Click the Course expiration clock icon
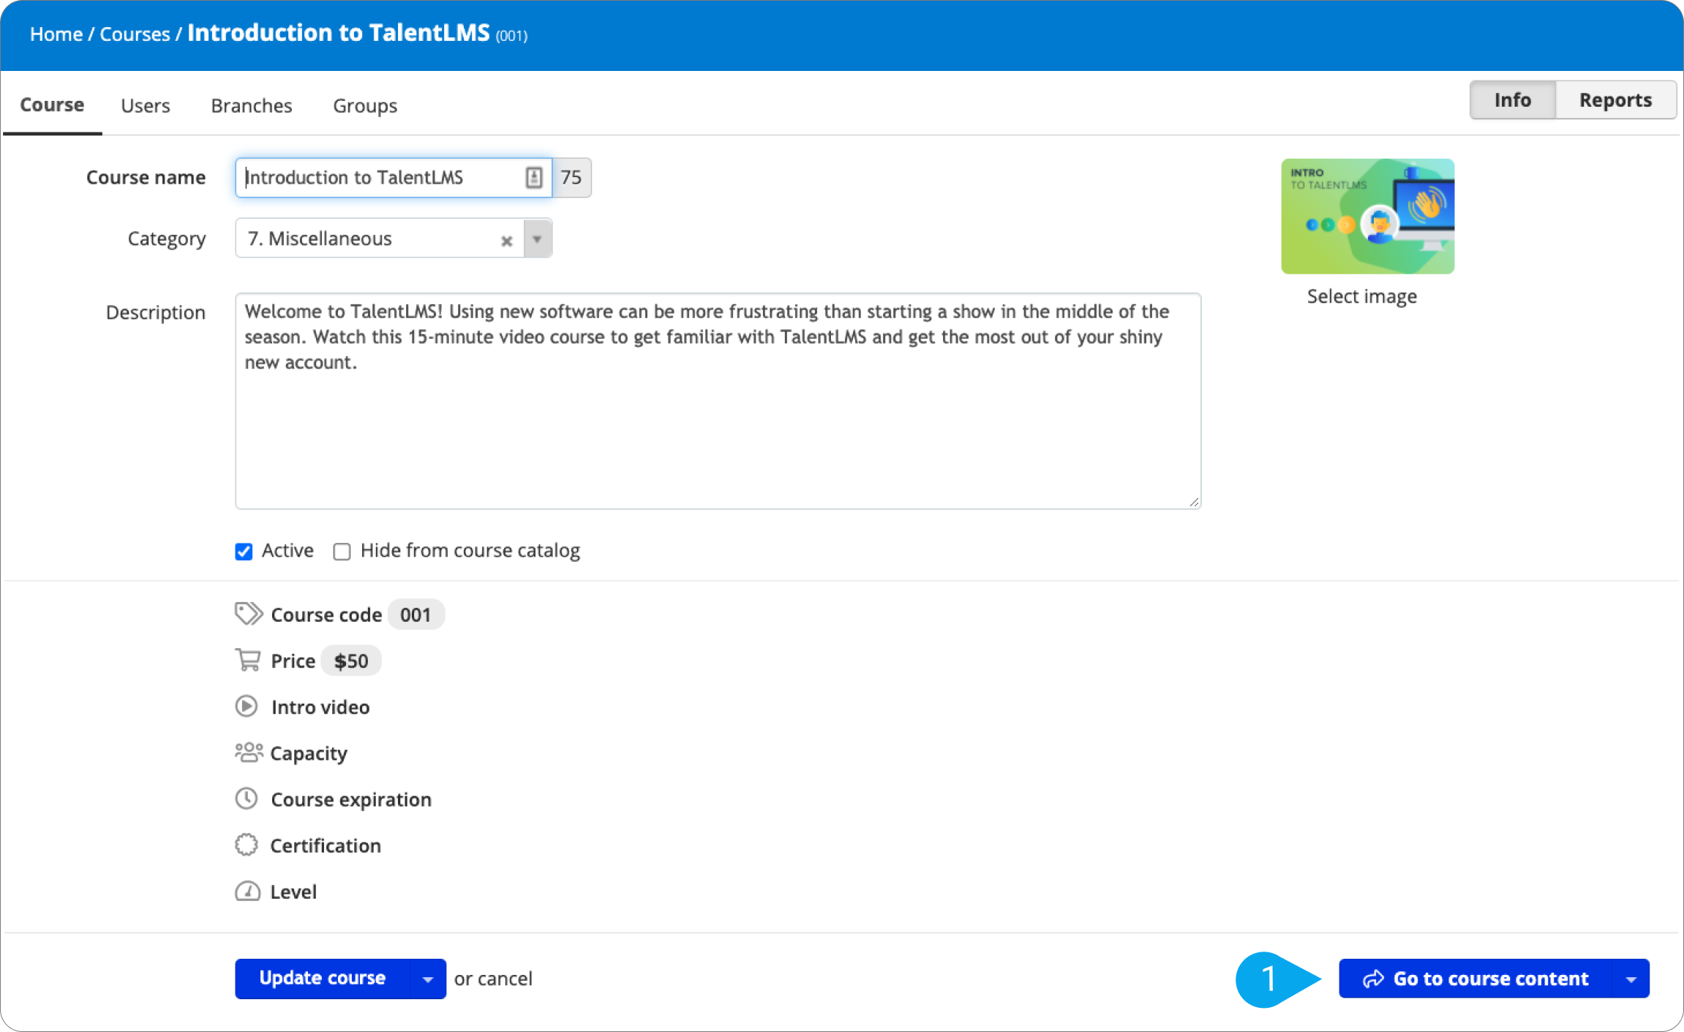 point(247,799)
